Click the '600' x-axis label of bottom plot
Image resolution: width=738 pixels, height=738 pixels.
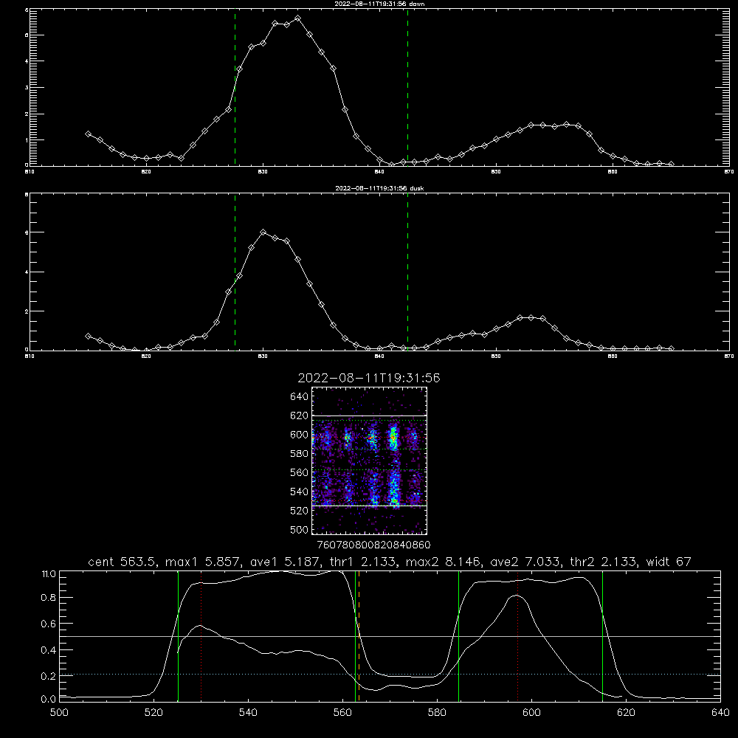531,713
